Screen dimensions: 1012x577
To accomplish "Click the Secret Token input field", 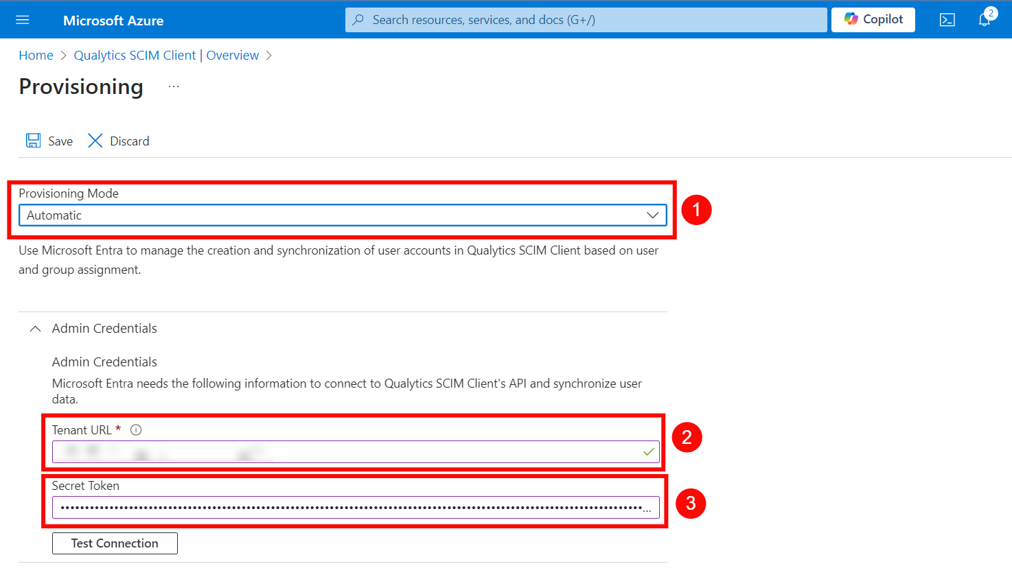I will 356,508.
